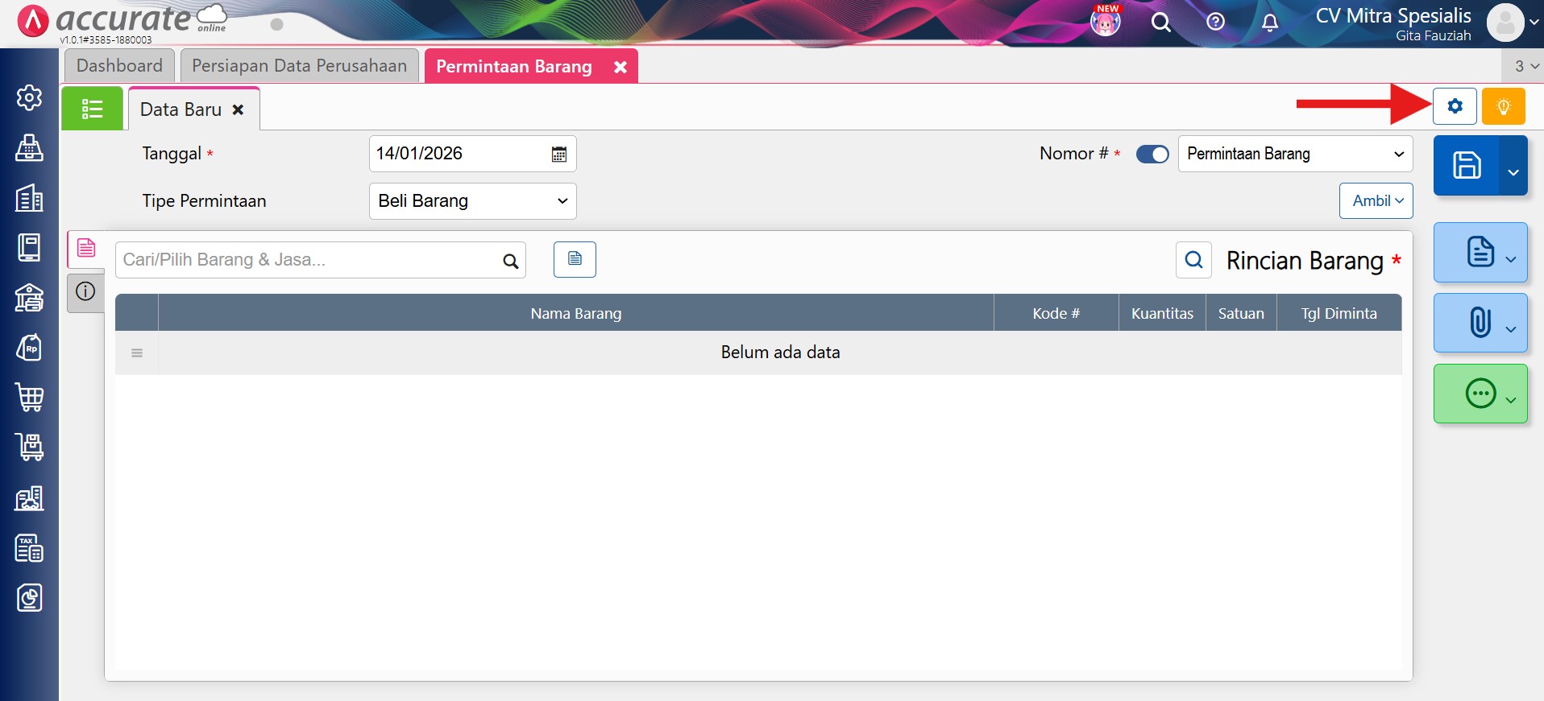1544x701 pixels.
Task: Close the Permintaan Barang tab
Action: (x=620, y=67)
